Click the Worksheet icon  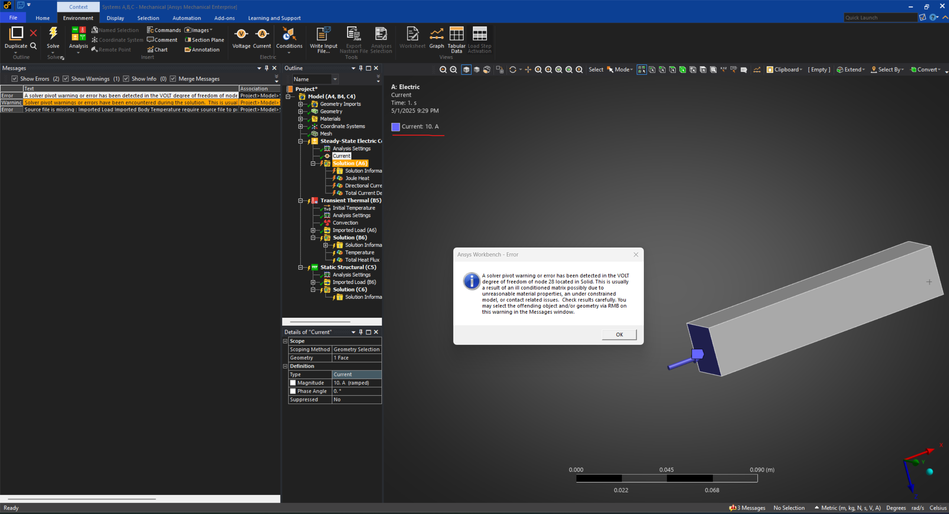pyautogui.click(x=412, y=34)
